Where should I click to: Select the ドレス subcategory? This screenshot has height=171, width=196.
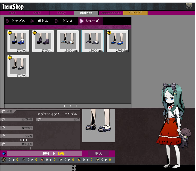[x=65, y=21]
